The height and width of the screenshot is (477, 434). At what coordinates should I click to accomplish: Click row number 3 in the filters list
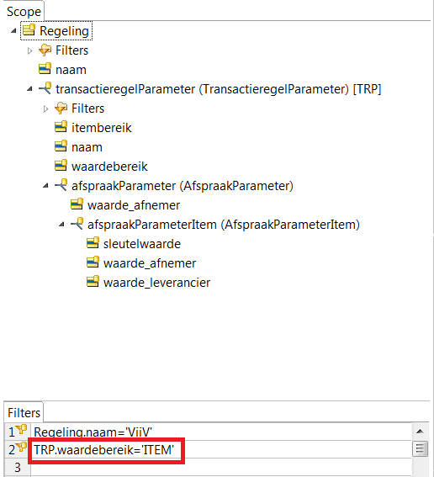pyautogui.click(x=18, y=467)
